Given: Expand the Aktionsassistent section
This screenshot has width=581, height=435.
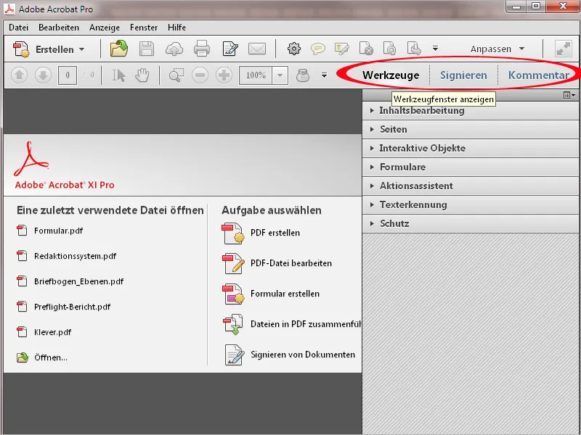Looking at the screenshot, I should [471, 186].
